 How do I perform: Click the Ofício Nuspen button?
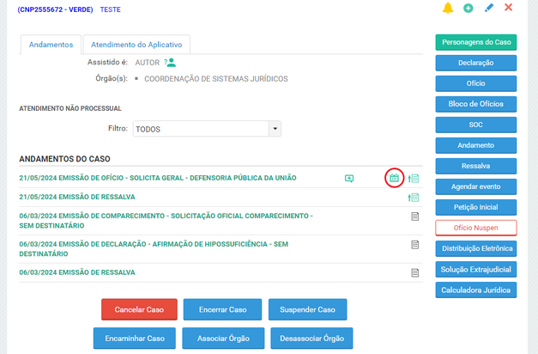tap(475, 228)
